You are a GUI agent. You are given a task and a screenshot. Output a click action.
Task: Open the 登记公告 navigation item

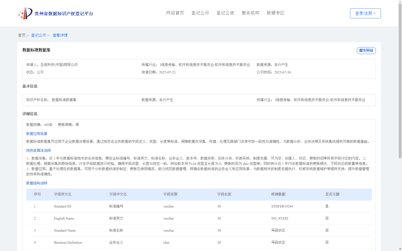(x=225, y=13)
